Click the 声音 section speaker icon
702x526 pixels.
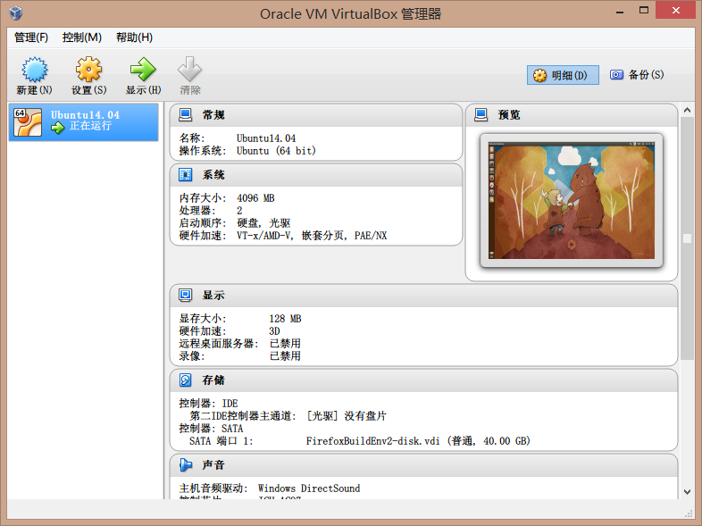186,465
